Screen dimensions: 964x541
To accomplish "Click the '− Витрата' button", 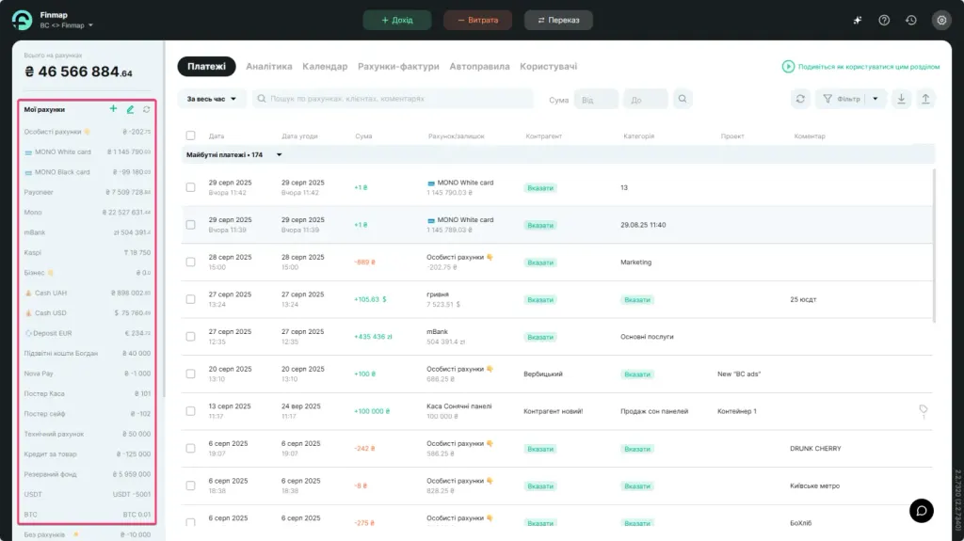I will [x=477, y=21].
